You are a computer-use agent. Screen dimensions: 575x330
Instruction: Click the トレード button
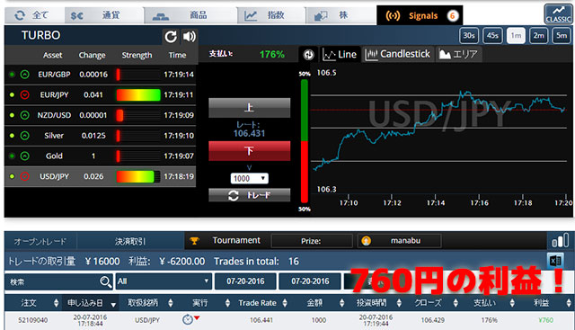click(x=250, y=195)
